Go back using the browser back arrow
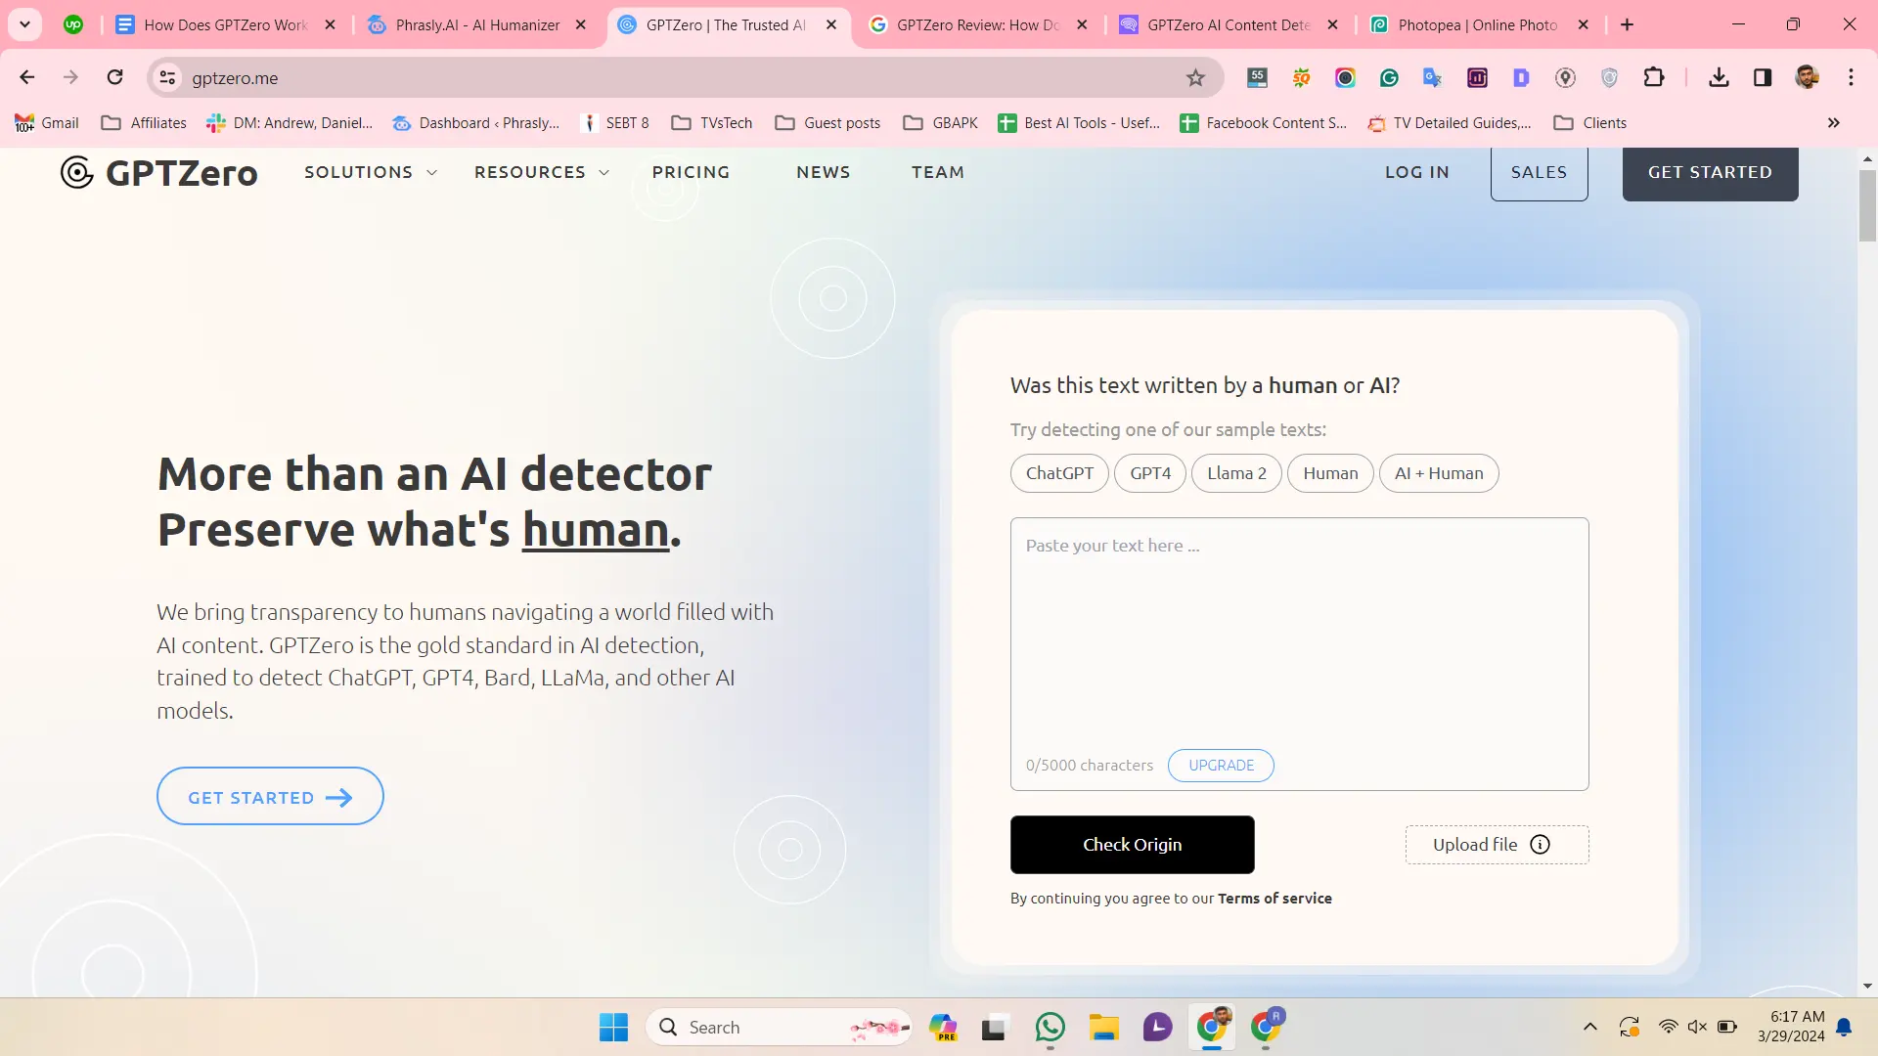Viewport: 1878px width, 1056px height. click(x=27, y=77)
